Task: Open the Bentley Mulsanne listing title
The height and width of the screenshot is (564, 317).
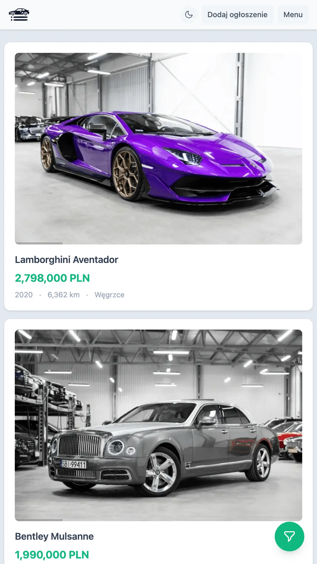Action: (x=54, y=536)
